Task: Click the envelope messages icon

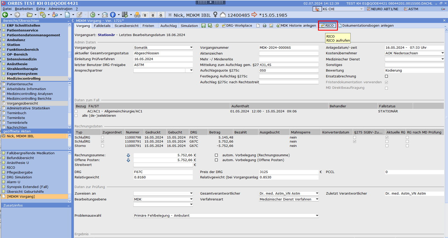Action: [x=105, y=15]
